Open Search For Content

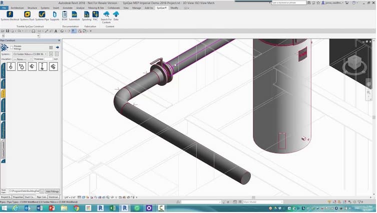click(106, 17)
